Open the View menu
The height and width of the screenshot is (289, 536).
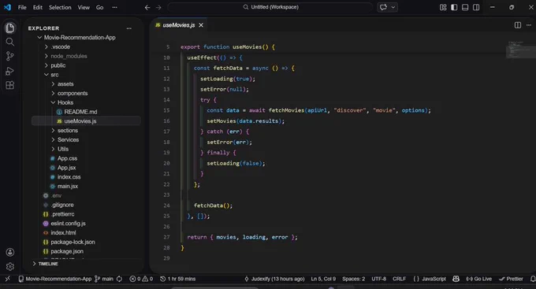click(x=84, y=7)
